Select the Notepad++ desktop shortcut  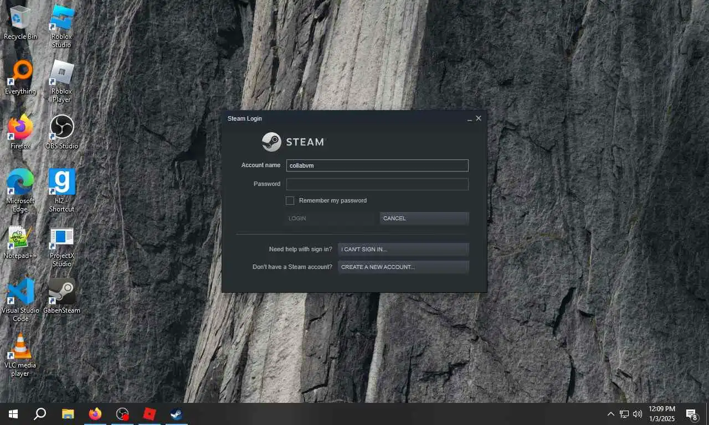tap(20, 242)
